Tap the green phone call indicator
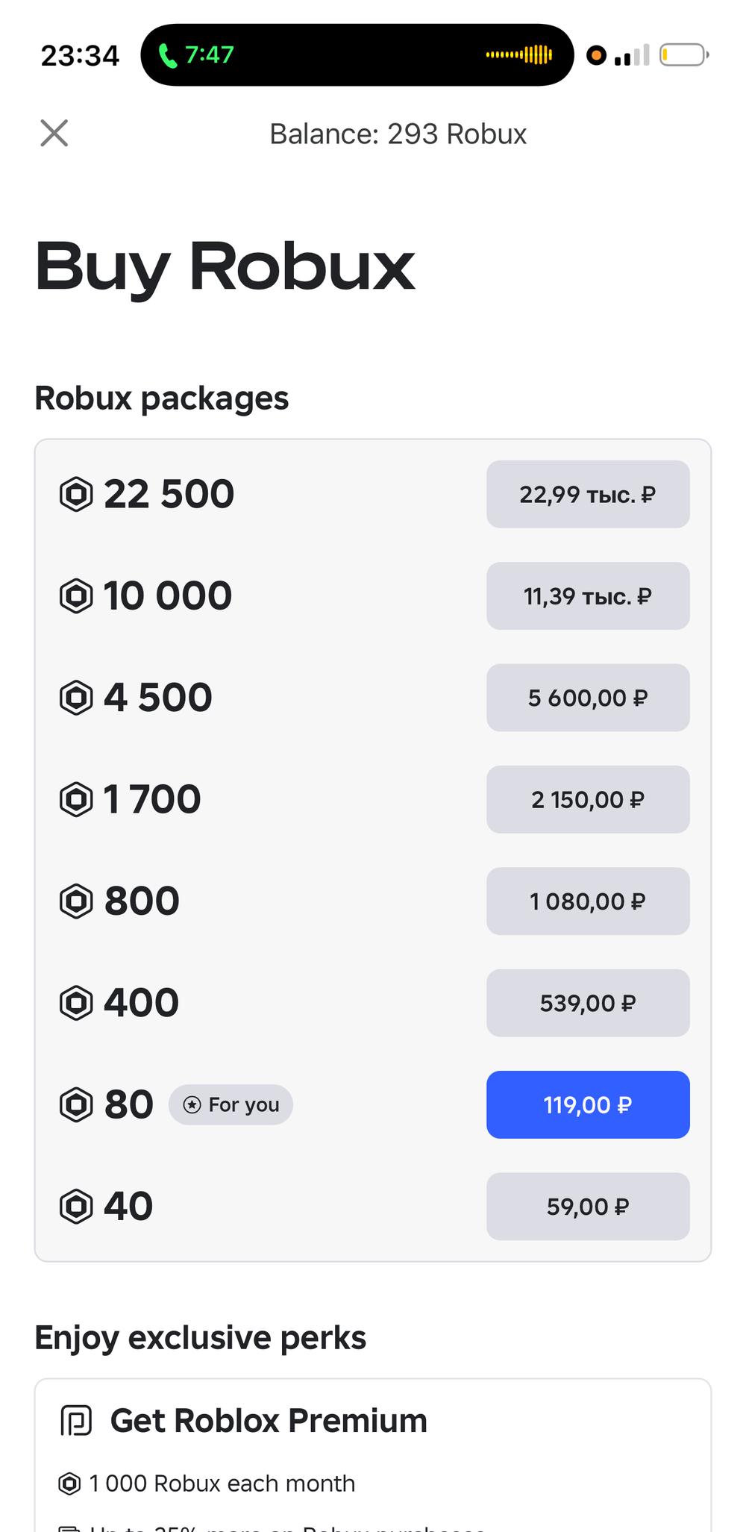The width and height of the screenshot is (746, 1532). pyautogui.click(x=196, y=55)
